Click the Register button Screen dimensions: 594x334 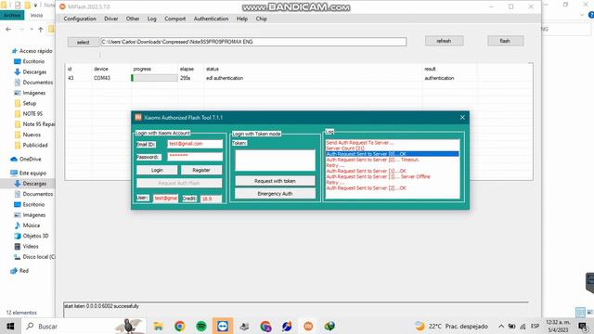(x=201, y=170)
